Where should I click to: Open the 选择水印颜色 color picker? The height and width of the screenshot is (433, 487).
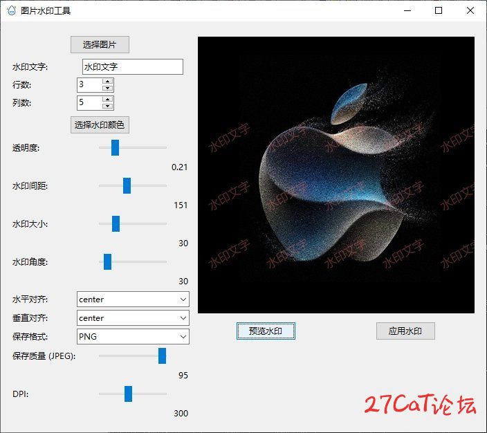tap(100, 125)
